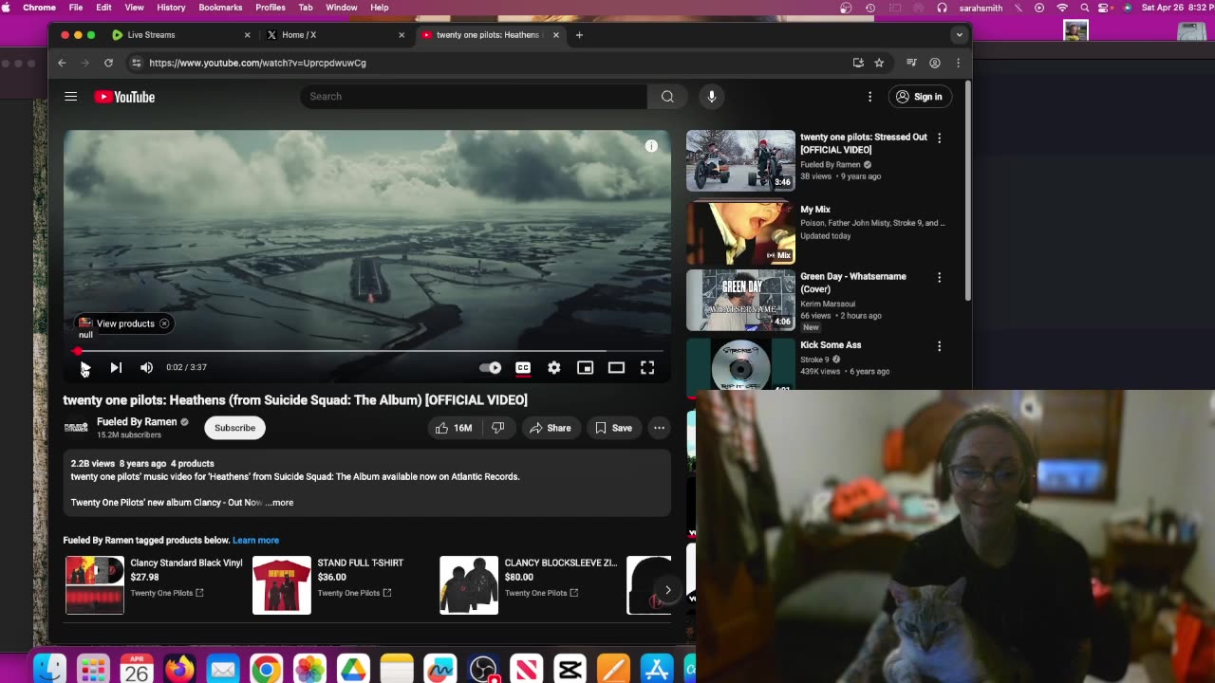The width and height of the screenshot is (1215, 683).
Task: Open the Bookmarks menu in menu bar
Action: (220, 8)
